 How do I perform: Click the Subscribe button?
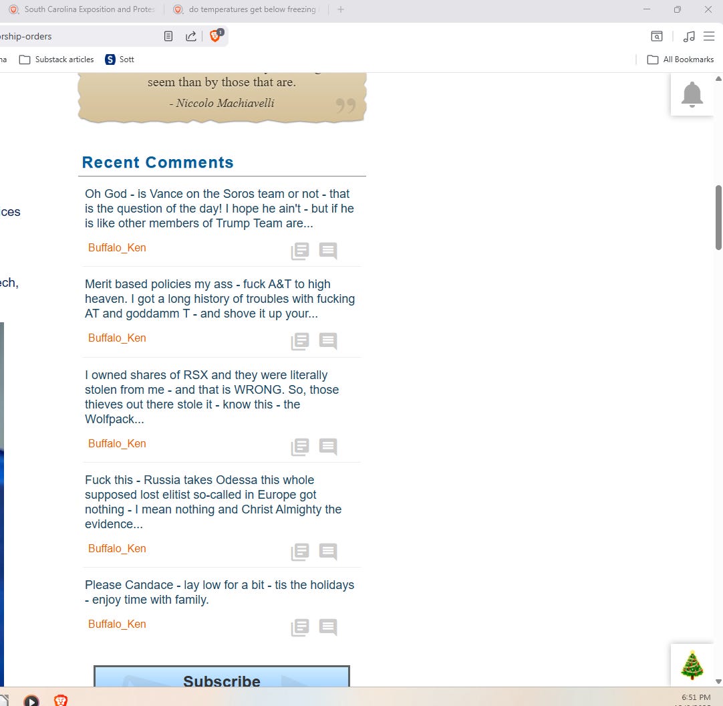[222, 677]
